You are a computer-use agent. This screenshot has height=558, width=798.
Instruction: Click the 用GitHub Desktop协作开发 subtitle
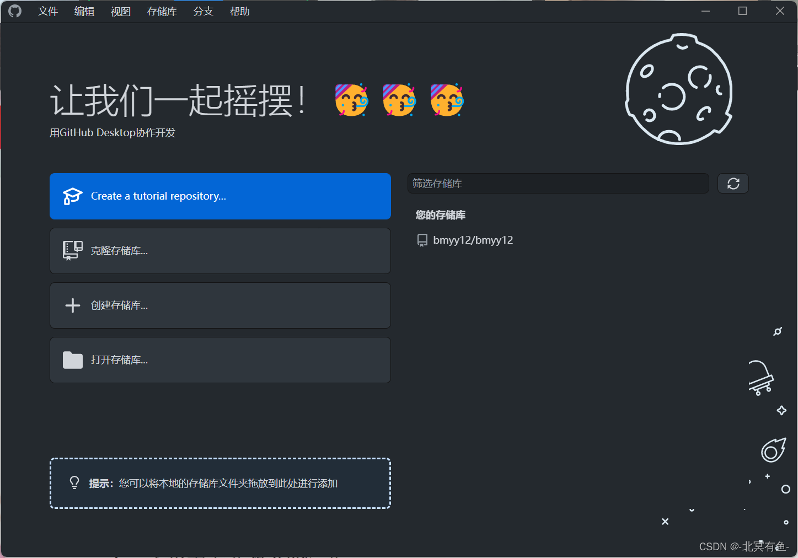[113, 133]
